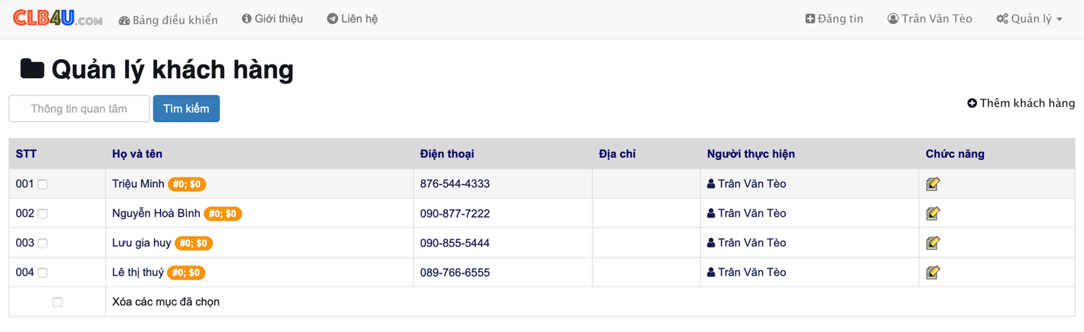Viewport: 1084px width, 332px height.
Task: Edit the Lê thị thuý record icon
Action: point(933,272)
